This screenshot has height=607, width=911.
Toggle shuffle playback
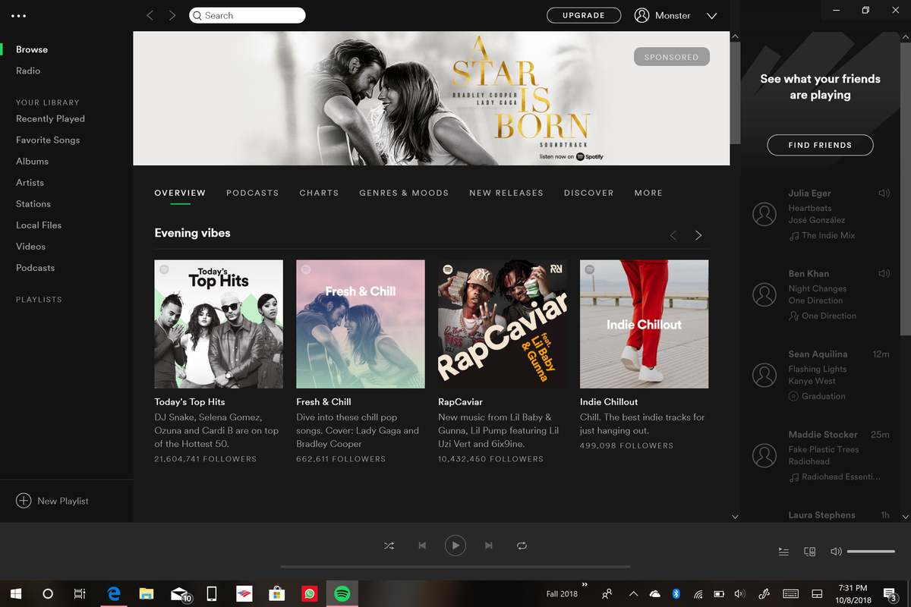[x=389, y=546]
